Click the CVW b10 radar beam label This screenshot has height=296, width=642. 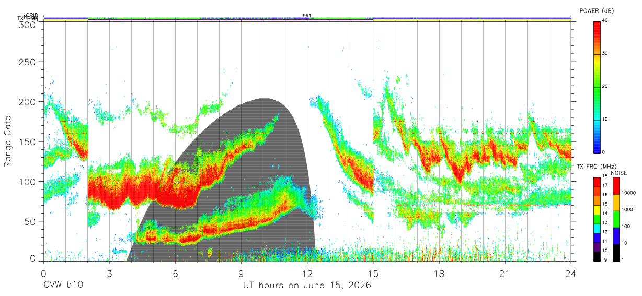click(x=63, y=286)
